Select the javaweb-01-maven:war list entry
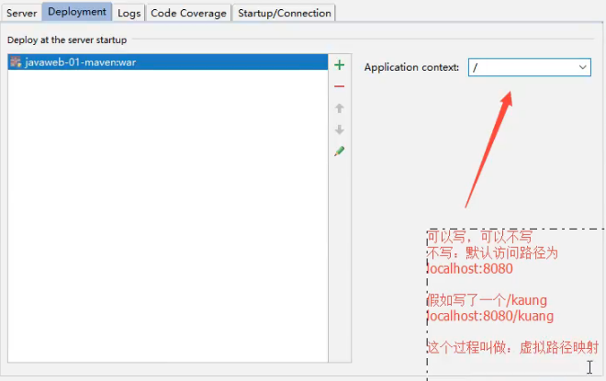The height and width of the screenshot is (381, 606). point(83,62)
